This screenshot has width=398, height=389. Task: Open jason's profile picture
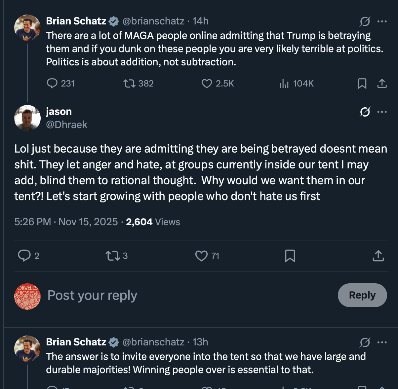point(27,118)
